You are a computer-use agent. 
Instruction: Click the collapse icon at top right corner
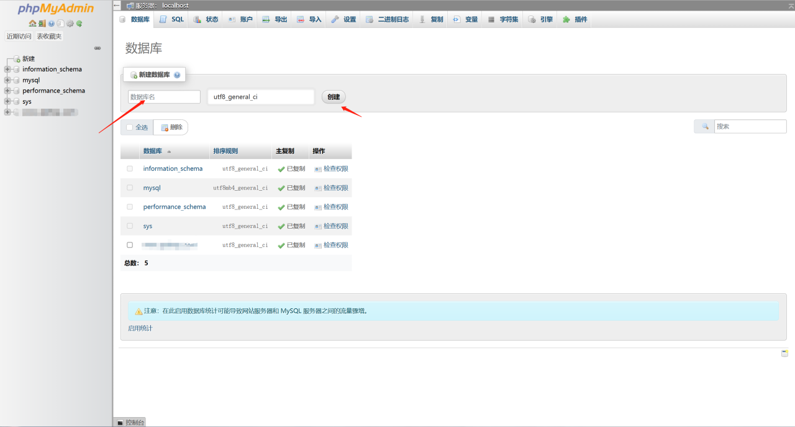pos(791,5)
